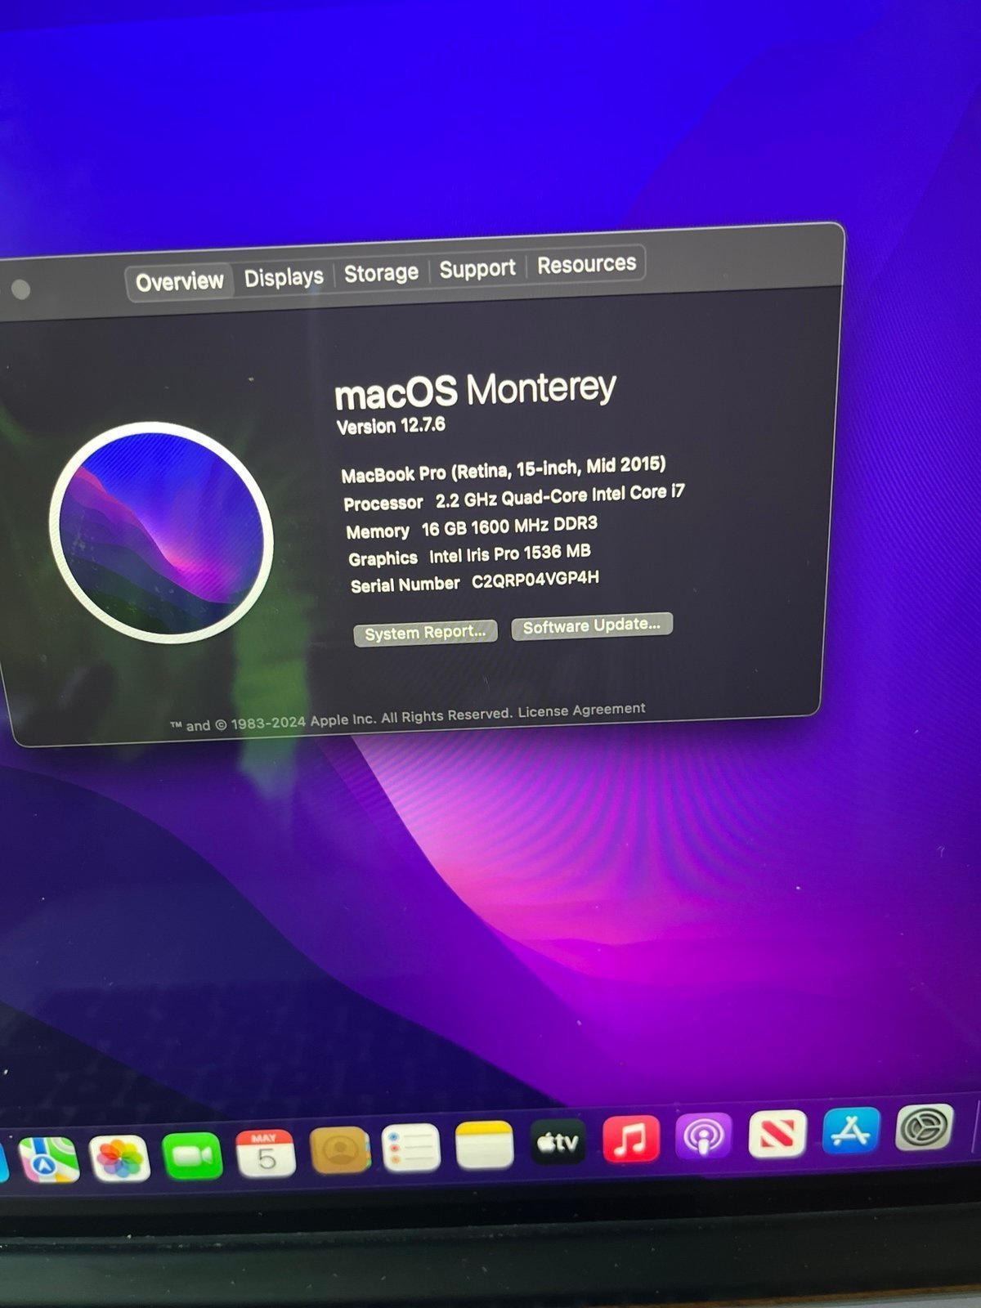This screenshot has height=1308, width=981.
Task: Open the Notes app in the Dock
Action: [484, 1144]
